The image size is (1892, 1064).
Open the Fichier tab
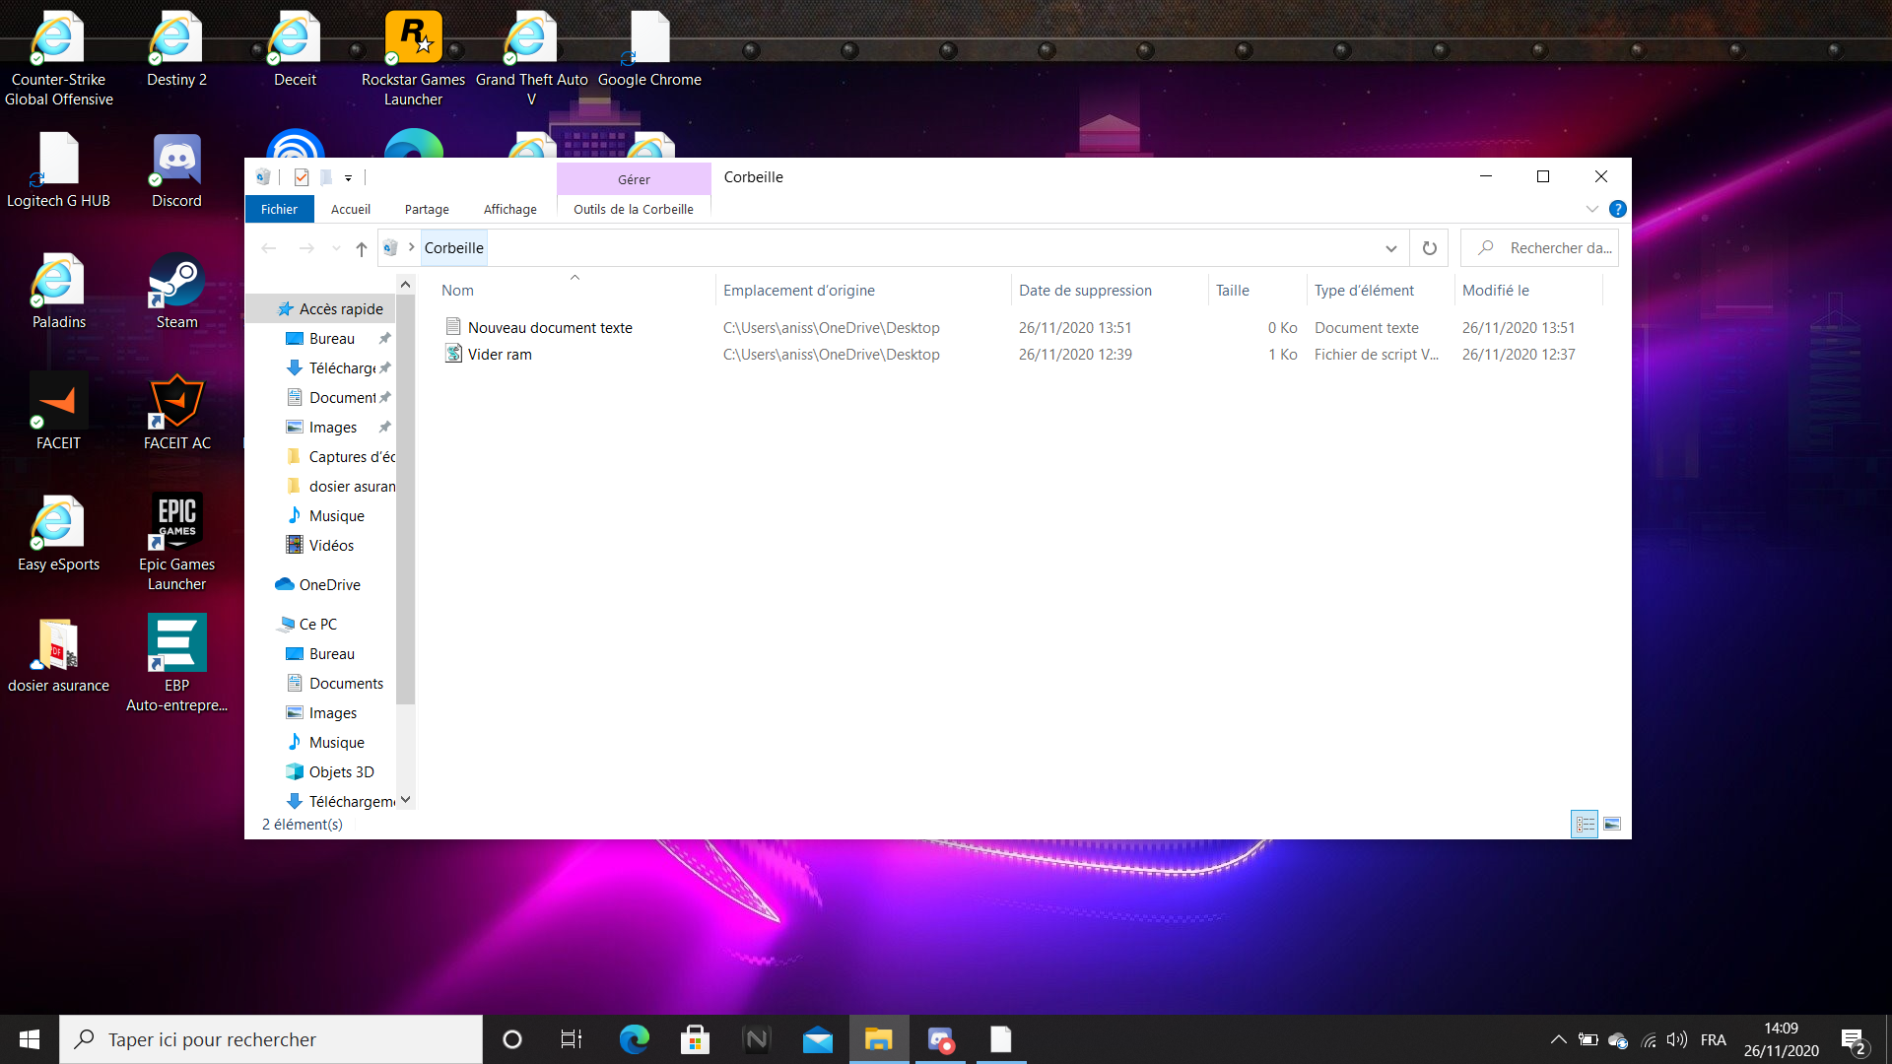pos(279,209)
